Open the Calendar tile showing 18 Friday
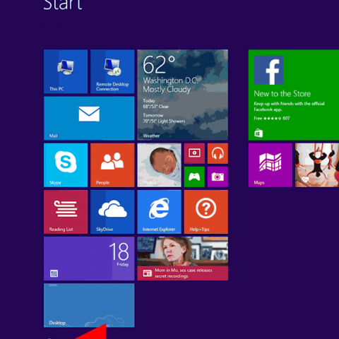This screenshot has height=339, width=339. [x=89, y=258]
